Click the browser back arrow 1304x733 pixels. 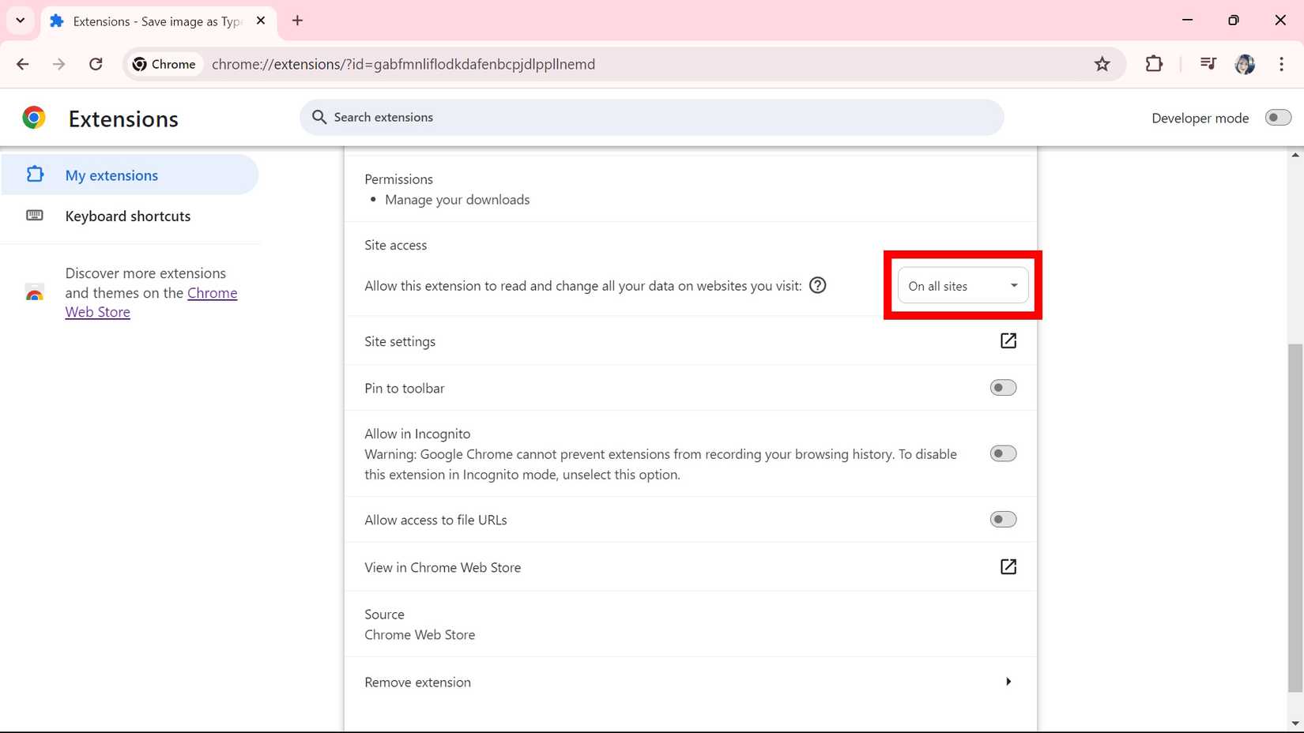[23, 64]
